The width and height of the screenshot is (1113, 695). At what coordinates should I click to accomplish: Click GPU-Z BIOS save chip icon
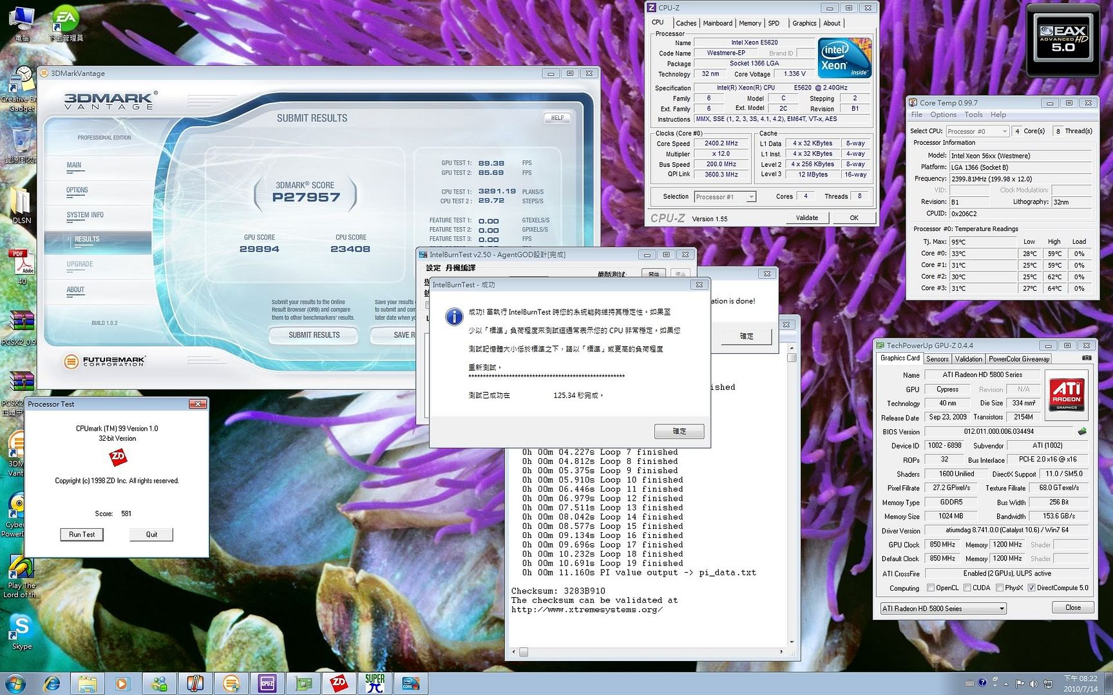coord(1082,431)
